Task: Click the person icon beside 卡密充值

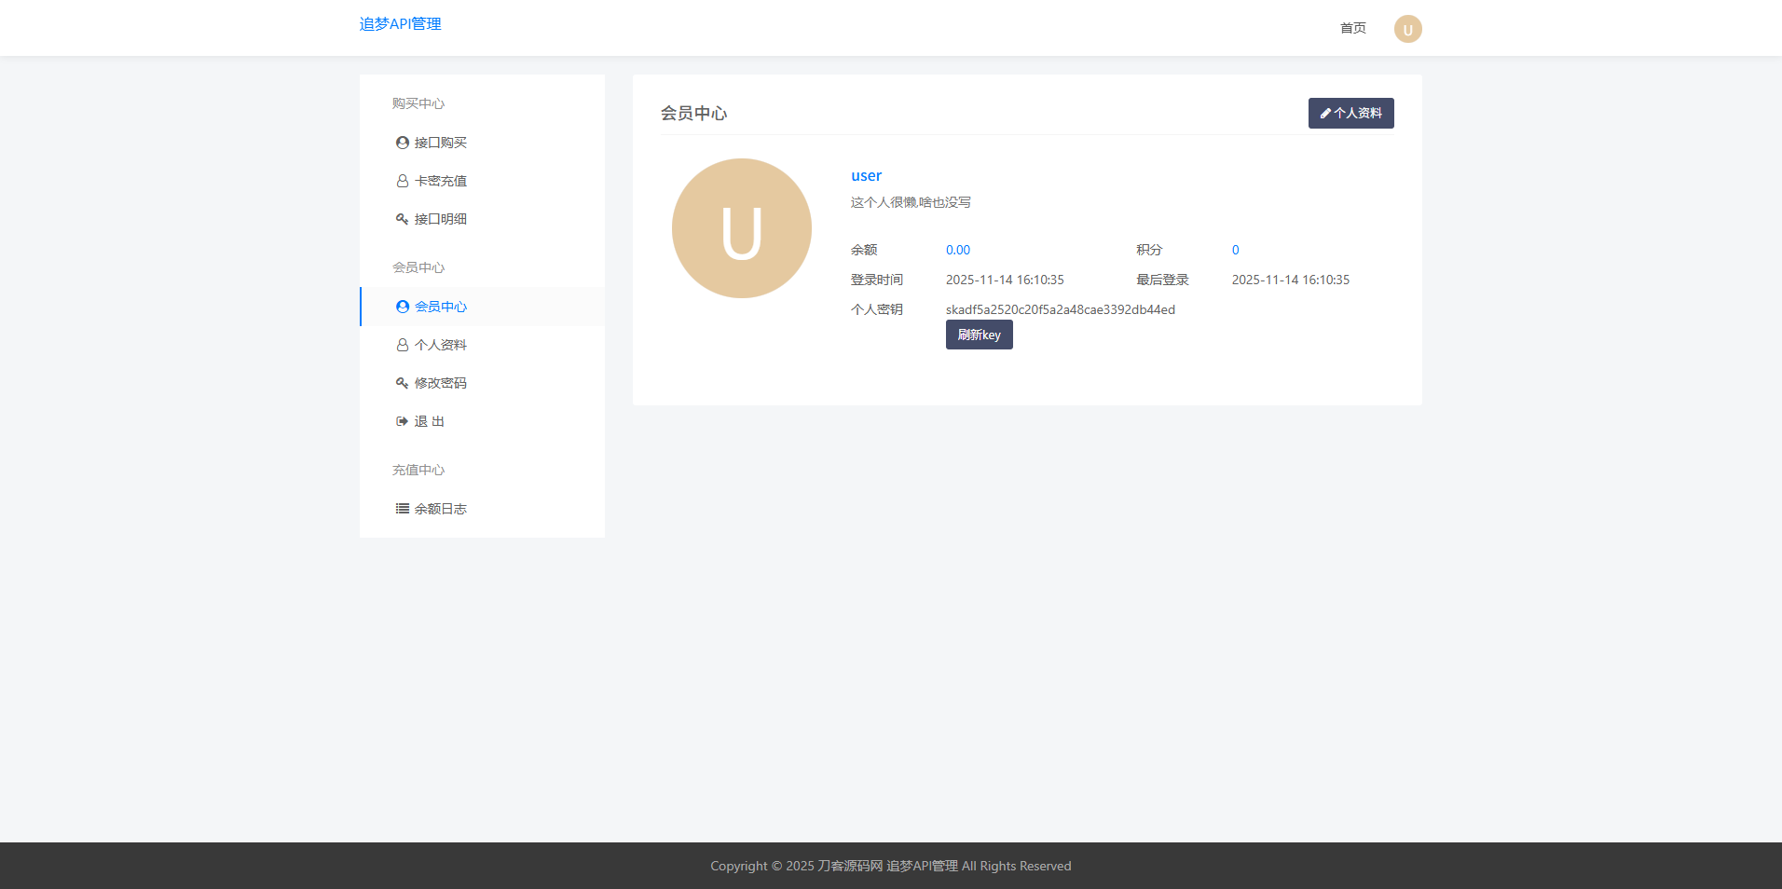Action: (402, 181)
